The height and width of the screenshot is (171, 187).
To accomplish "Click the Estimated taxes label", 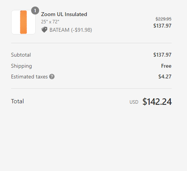I will click(x=29, y=77).
